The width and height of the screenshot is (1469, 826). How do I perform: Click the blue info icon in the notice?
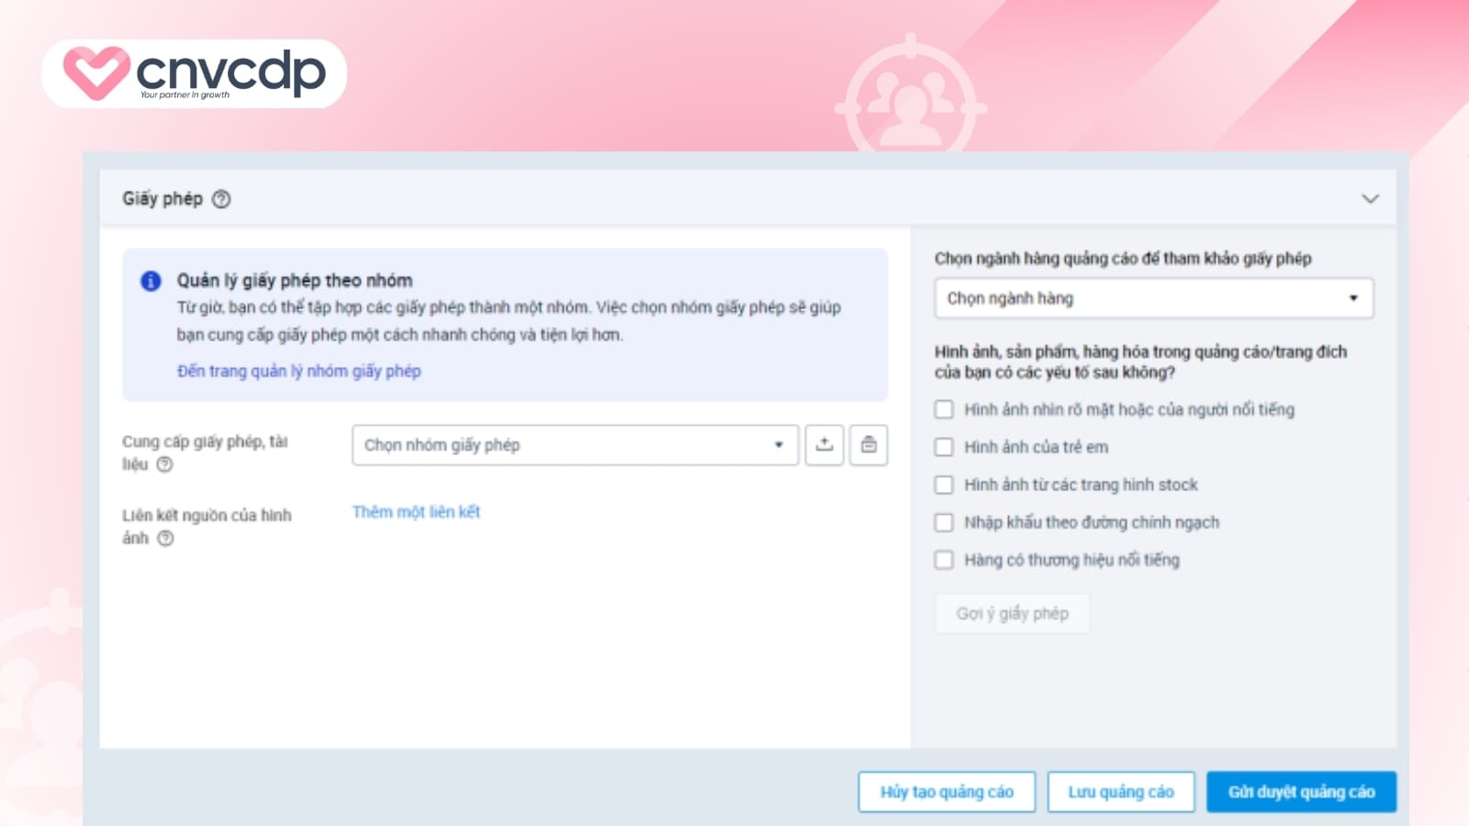pos(151,281)
